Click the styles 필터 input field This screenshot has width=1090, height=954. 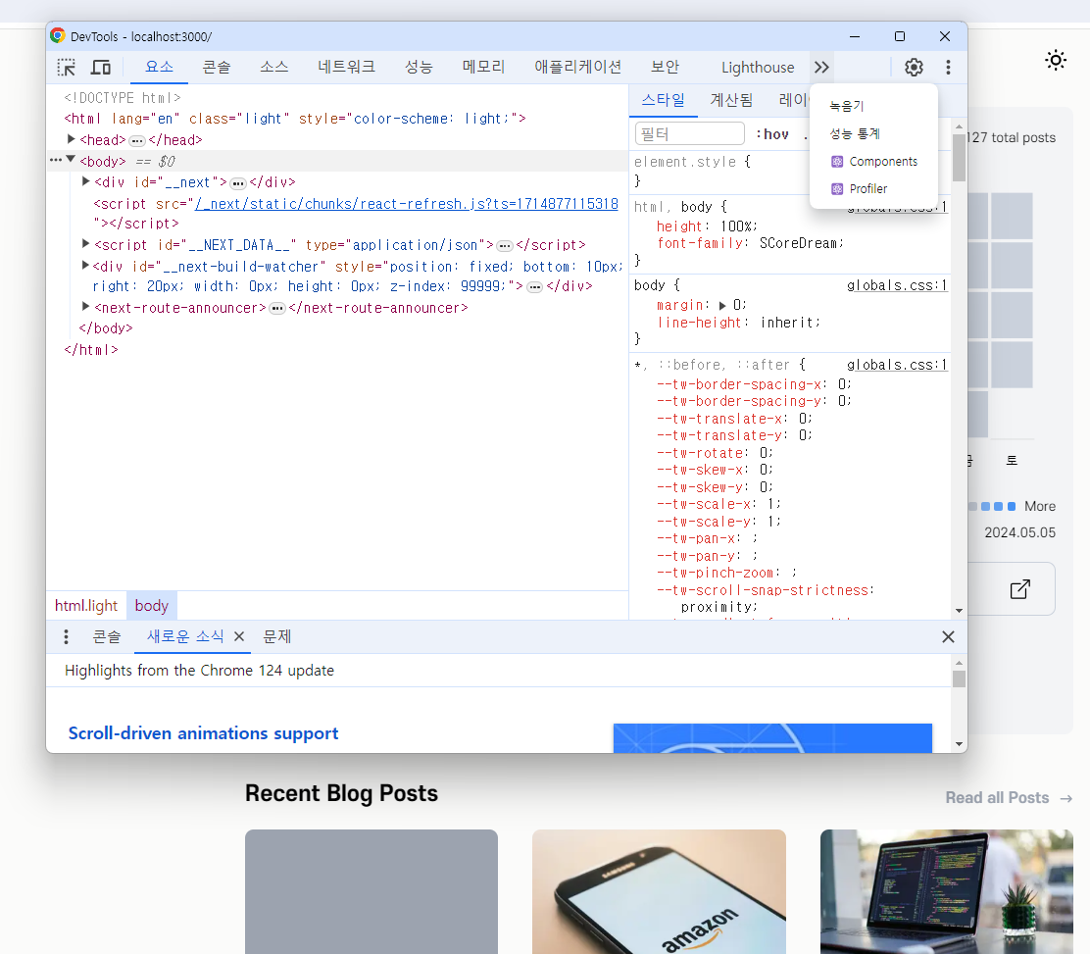[x=690, y=133]
